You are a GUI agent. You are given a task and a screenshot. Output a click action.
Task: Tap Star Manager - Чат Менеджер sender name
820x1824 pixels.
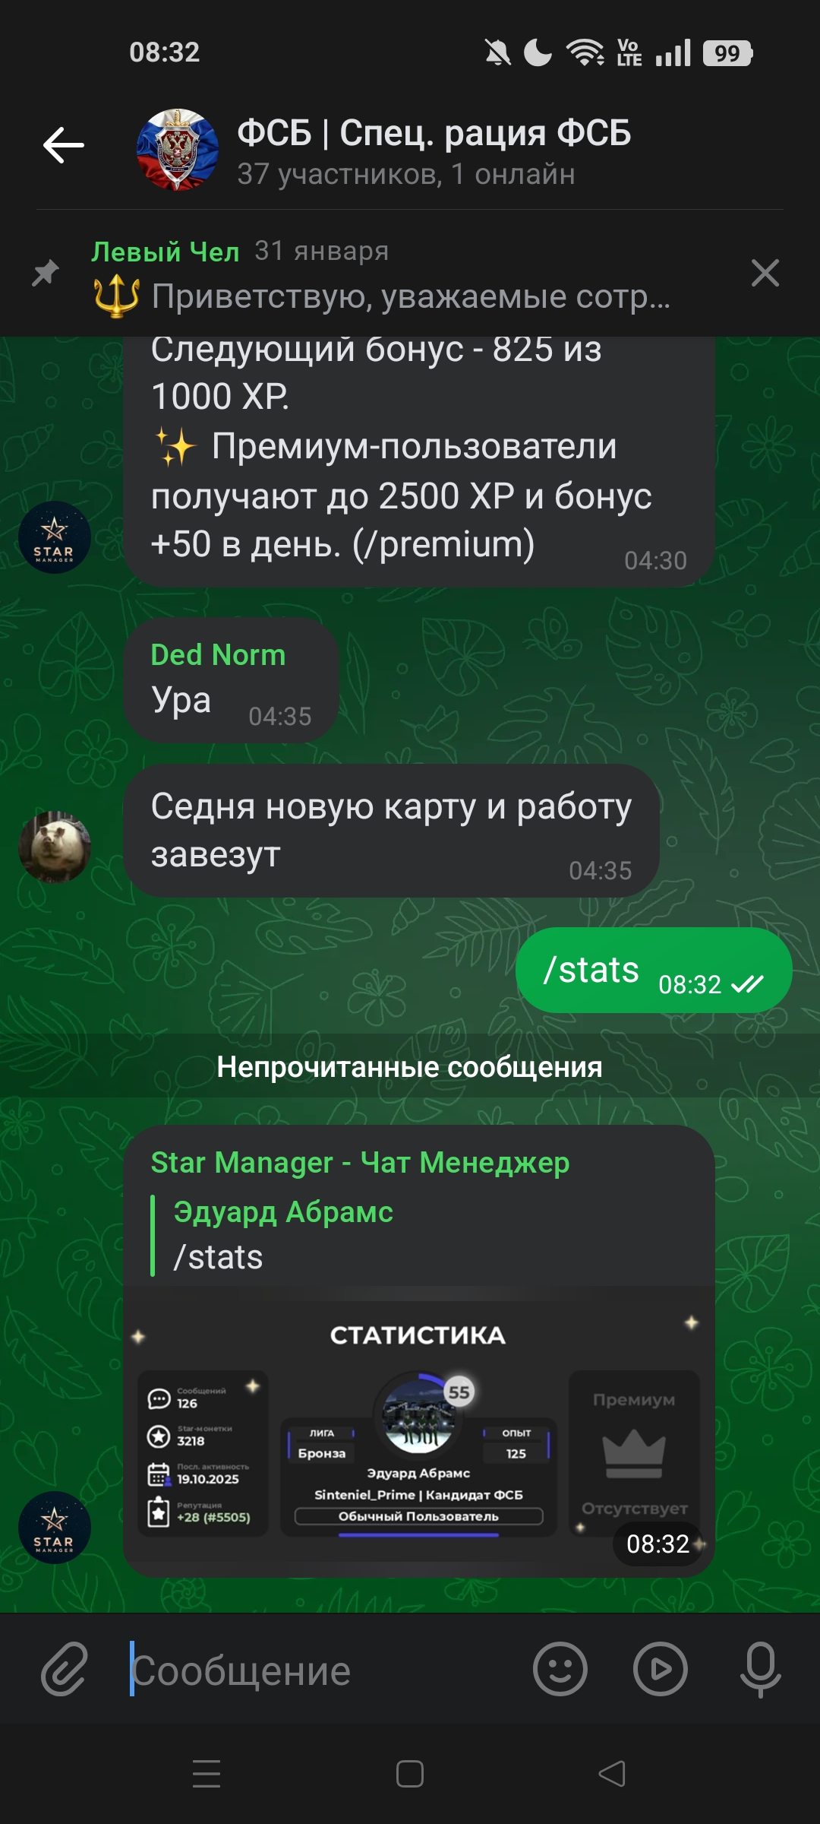point(360,1162)
